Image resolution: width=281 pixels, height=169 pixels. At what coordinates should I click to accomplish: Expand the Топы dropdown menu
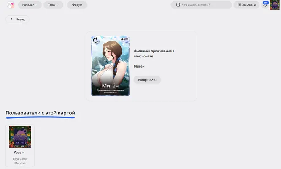[53, 5]
